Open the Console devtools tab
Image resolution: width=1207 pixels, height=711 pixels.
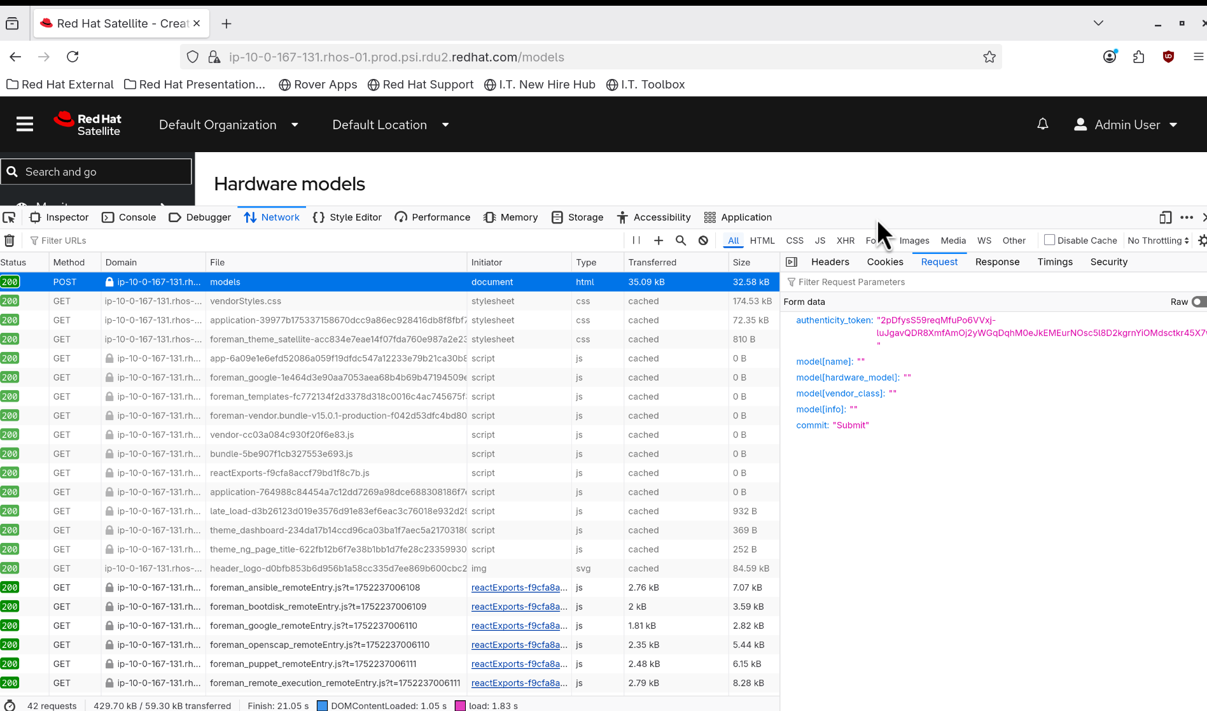point(129,218)
